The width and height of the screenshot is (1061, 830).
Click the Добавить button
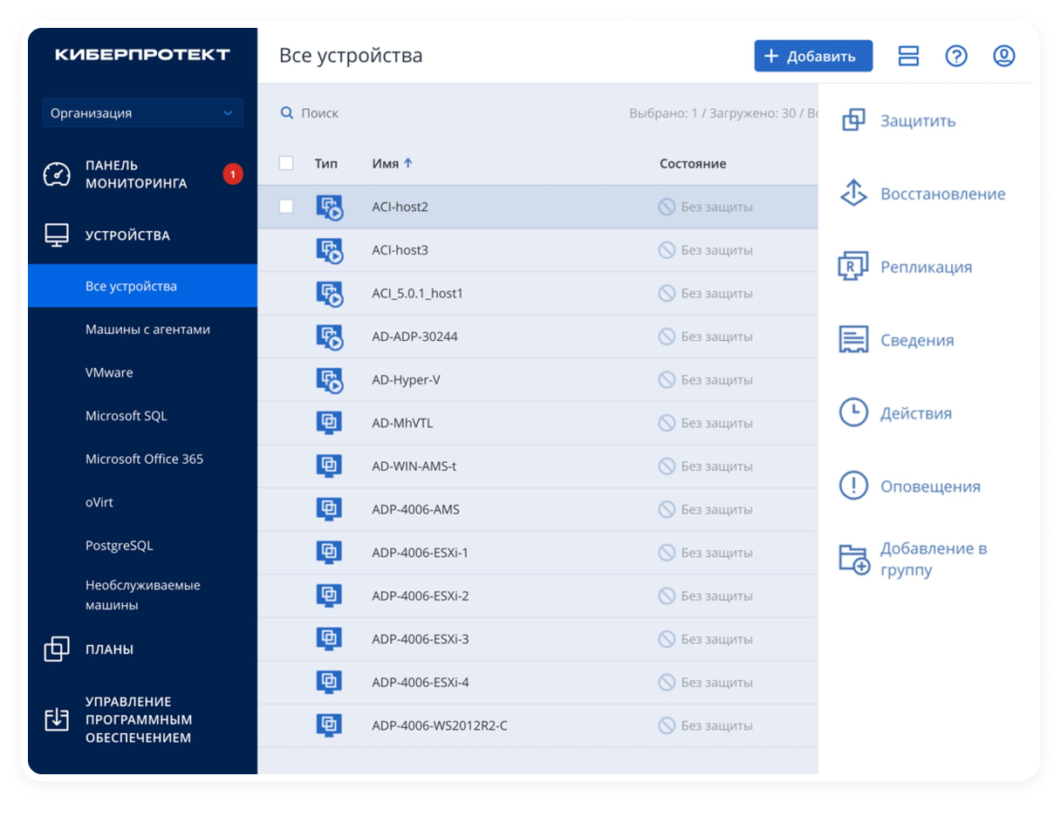click(x=812, y=57)
